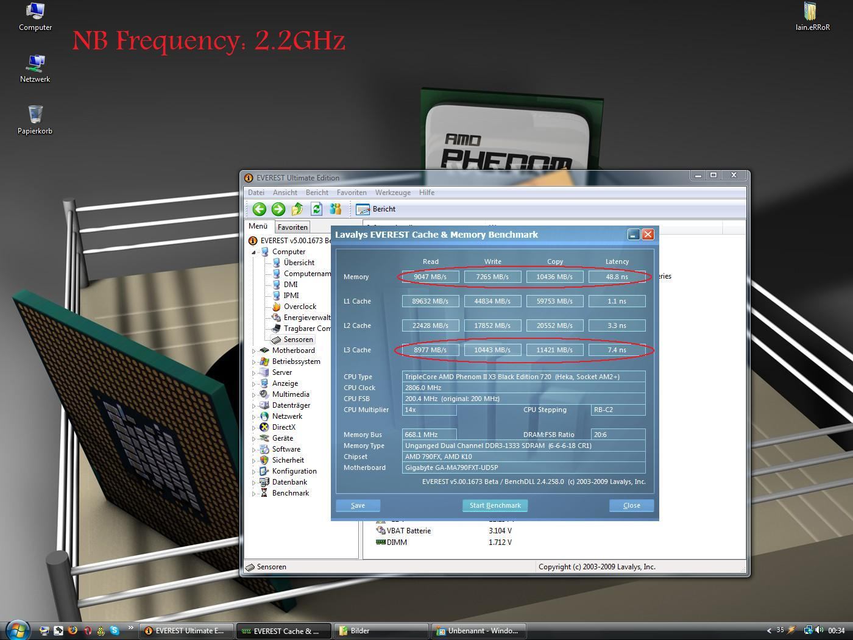Select Benchmark tree item
Image resolution: width=853 pixels, height=640 pixels.
coord(290,493)
